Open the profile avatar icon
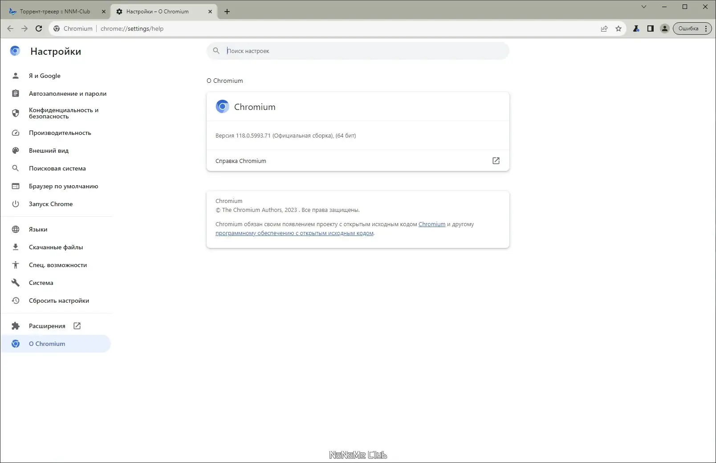716x463 pixels. (665, 28)
